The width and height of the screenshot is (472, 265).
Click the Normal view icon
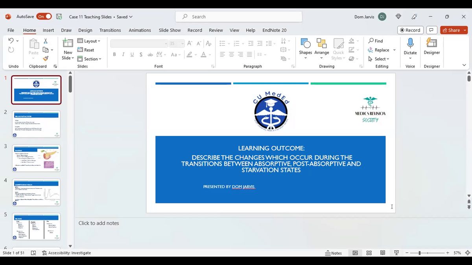pos(355,253)
